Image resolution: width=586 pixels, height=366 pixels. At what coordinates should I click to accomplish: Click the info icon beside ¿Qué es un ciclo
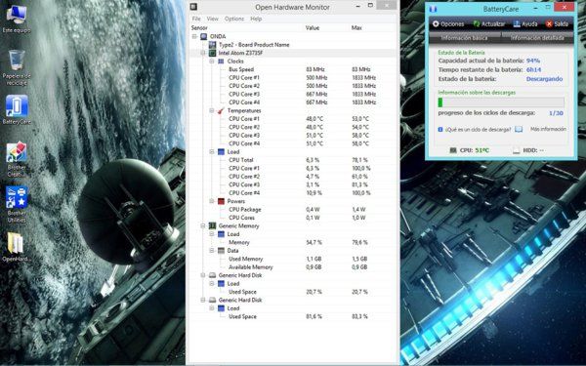[440, 130]
